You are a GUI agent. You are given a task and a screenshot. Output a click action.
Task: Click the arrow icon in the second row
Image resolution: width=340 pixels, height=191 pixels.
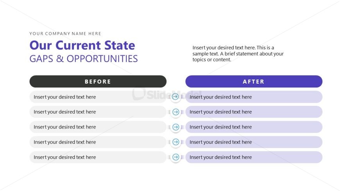(x=175, y=112)
